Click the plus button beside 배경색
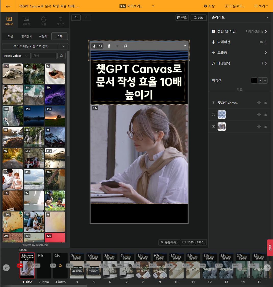This screenshot has height=287, width=273. [260, 80]
